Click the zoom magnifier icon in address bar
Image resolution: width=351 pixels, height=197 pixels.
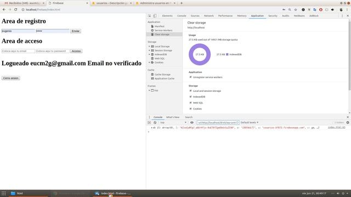point(290,10)
